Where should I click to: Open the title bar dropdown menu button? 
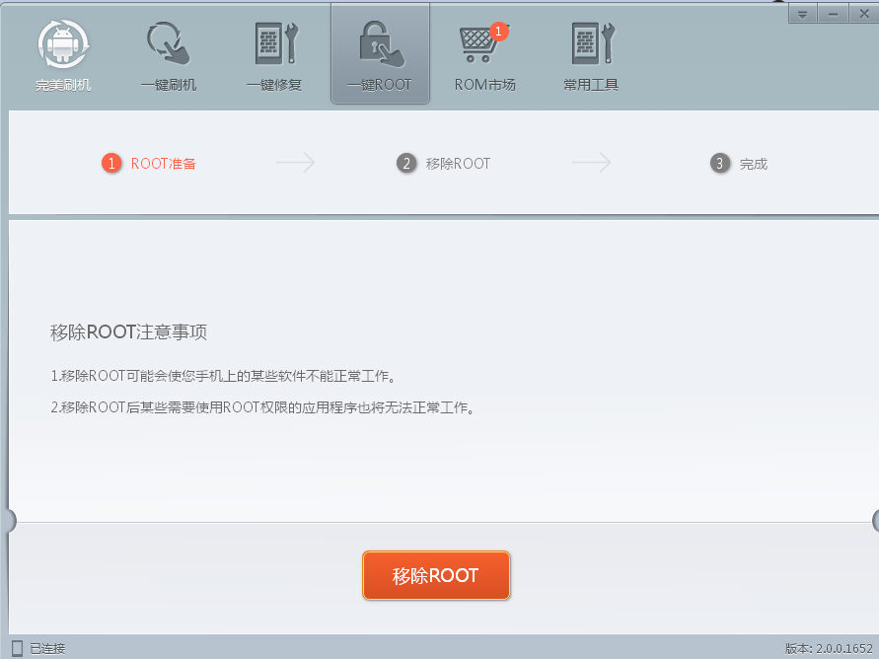click(802, 14)
